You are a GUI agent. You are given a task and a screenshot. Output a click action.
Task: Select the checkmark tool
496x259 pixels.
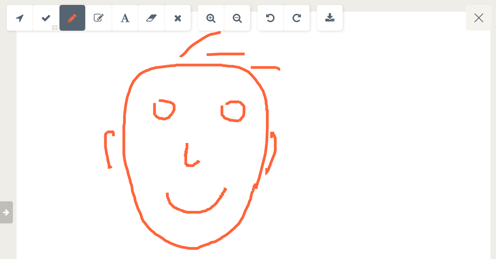tap(46, 18)
